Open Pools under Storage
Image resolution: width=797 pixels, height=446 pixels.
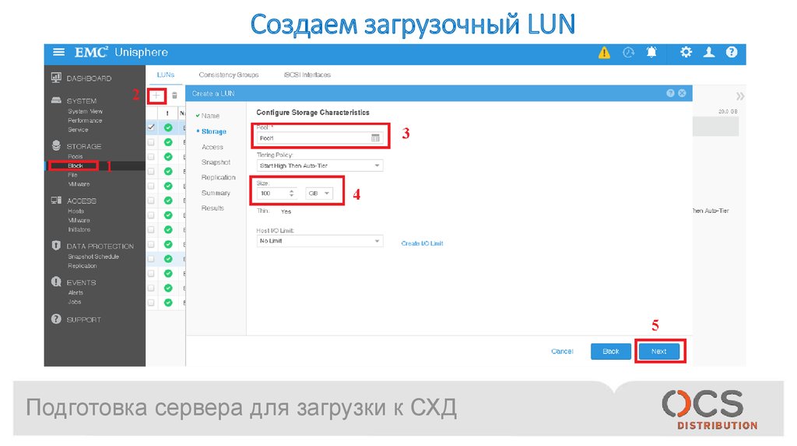[x=75, y=156]
